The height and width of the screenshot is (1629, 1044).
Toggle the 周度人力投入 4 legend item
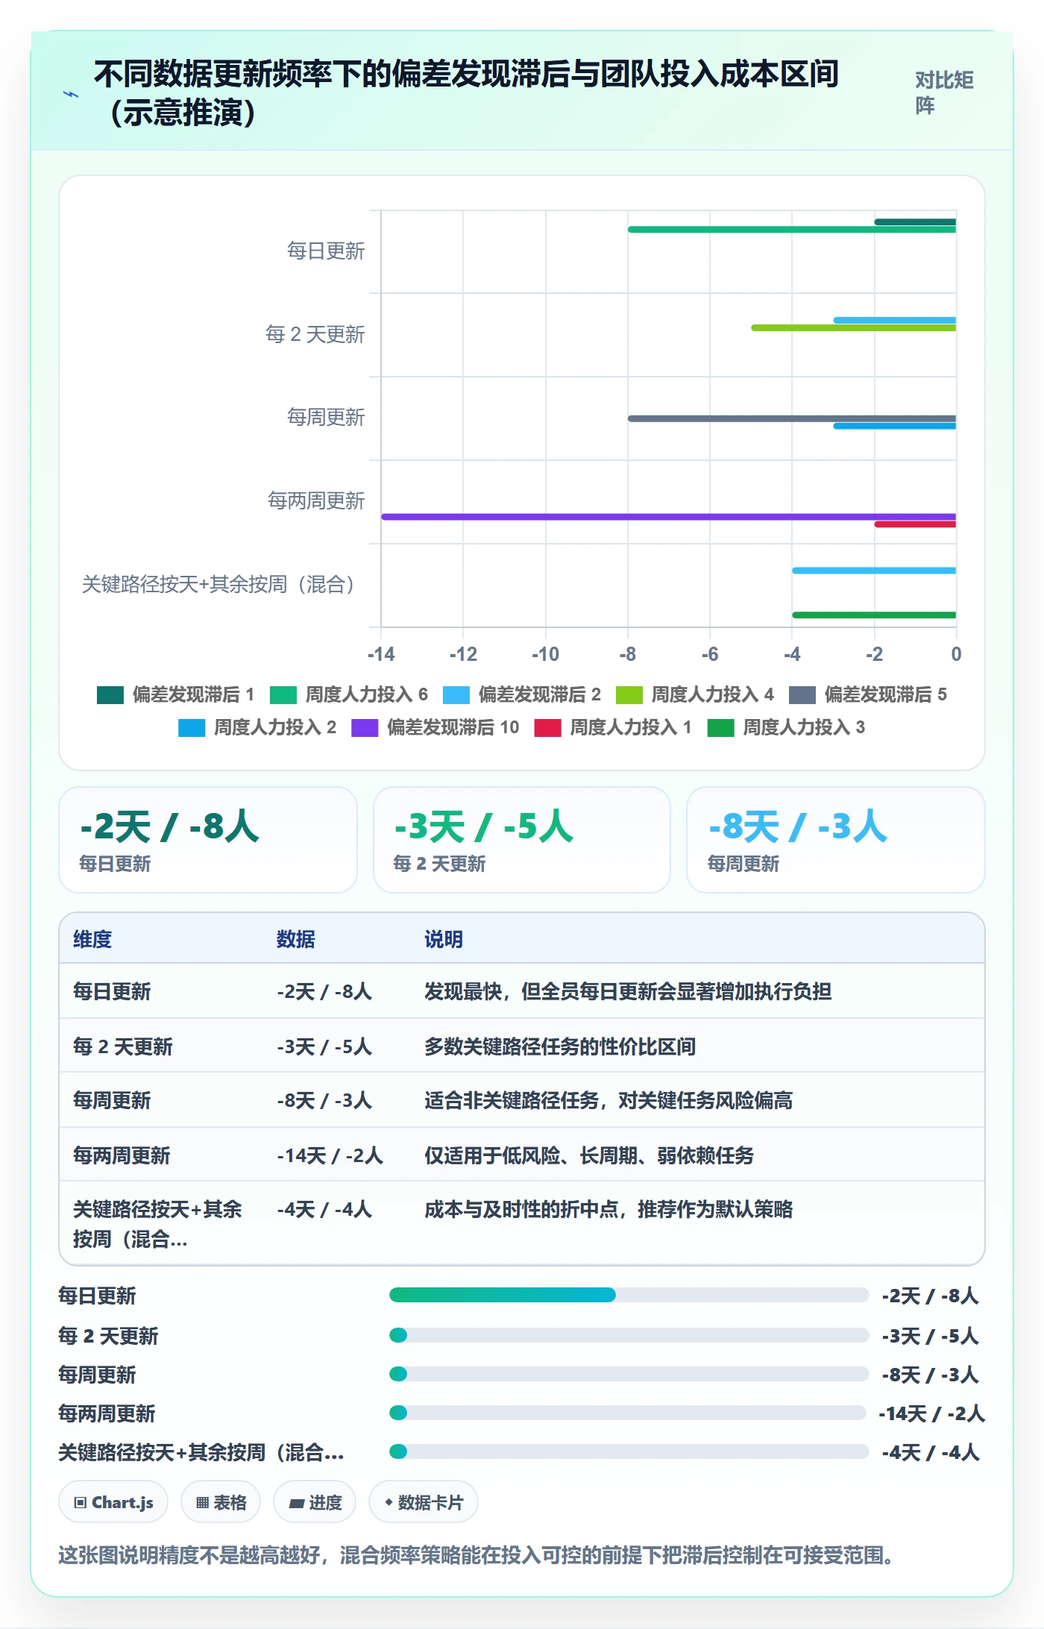click(695, 694)
